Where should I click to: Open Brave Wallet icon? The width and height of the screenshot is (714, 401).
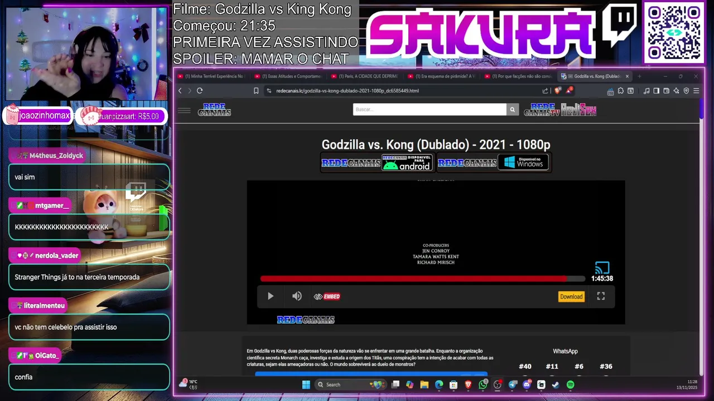[666, 91]
